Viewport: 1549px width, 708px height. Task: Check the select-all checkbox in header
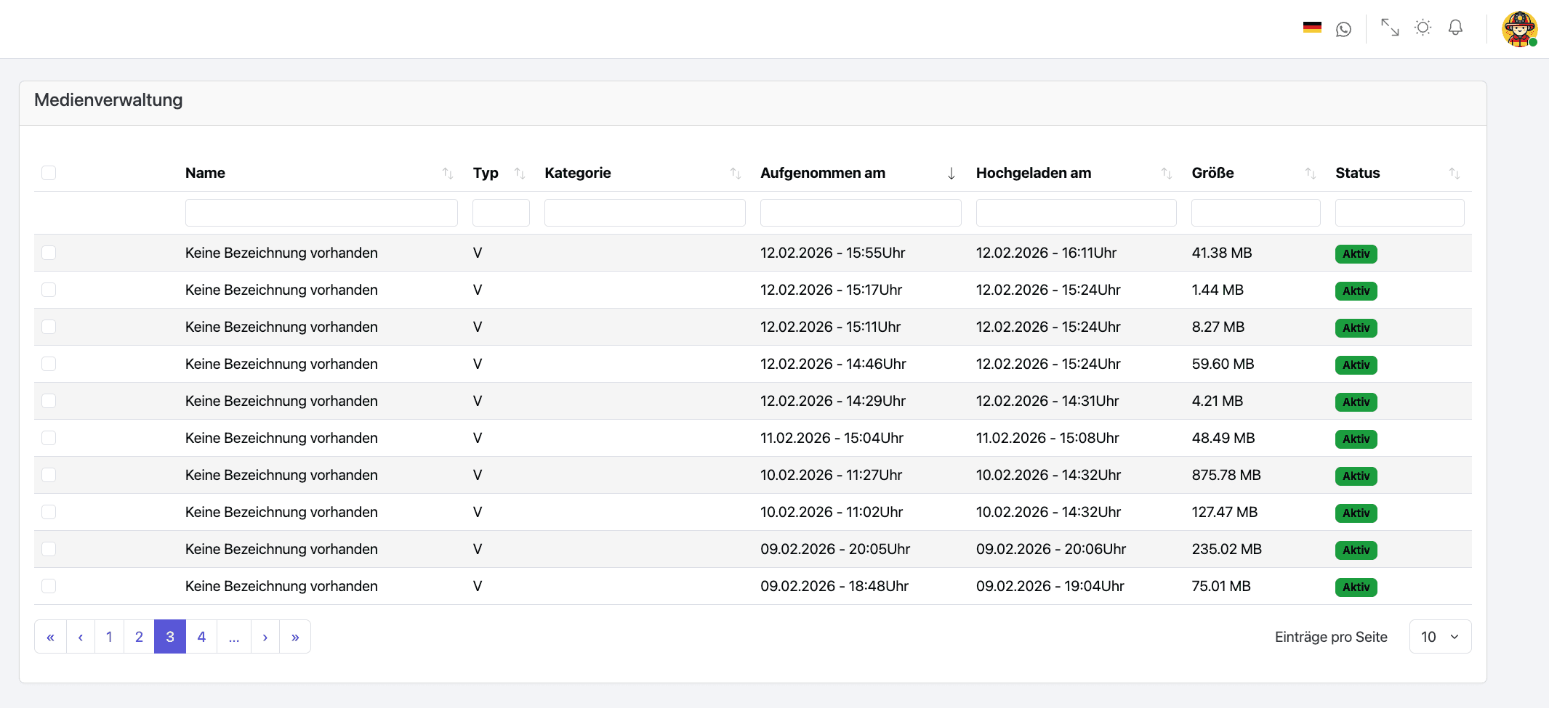(x=49, y=173)
